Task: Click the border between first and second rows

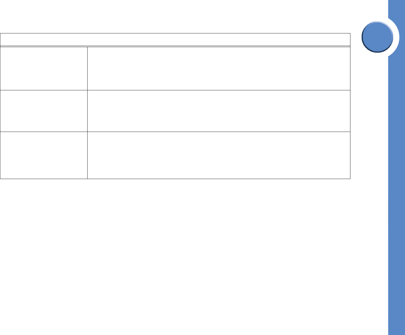Action: coord(175,90)
